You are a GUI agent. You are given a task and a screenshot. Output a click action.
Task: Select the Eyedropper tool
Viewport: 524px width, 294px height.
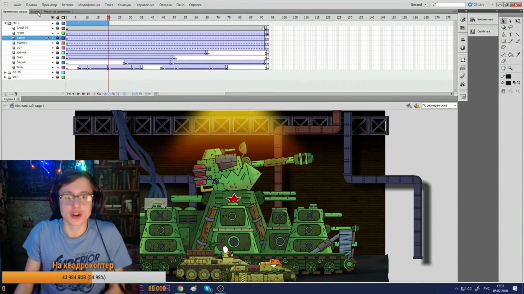518,55
